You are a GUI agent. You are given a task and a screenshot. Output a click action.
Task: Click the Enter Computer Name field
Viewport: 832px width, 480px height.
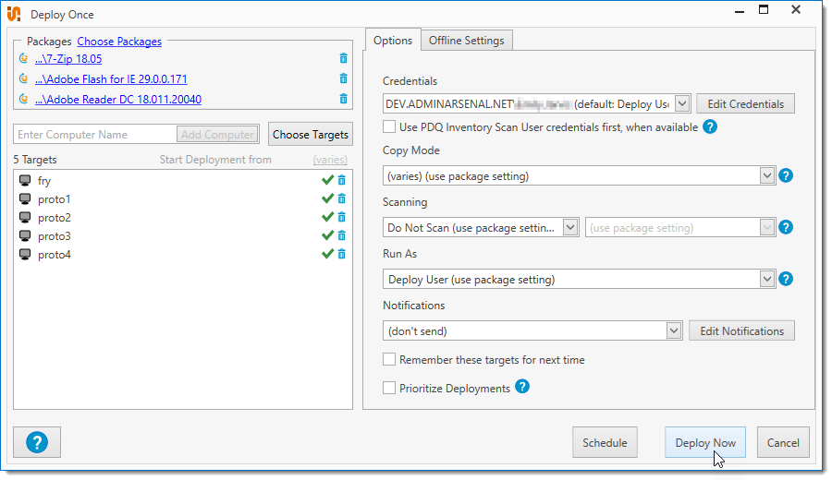click(x=94, y=135)
